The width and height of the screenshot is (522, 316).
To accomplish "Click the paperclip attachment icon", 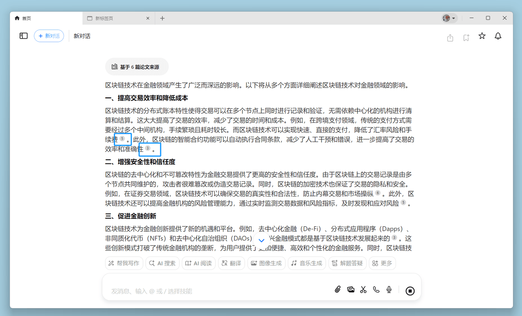I will pyautogui.click(x=338, y=289).
